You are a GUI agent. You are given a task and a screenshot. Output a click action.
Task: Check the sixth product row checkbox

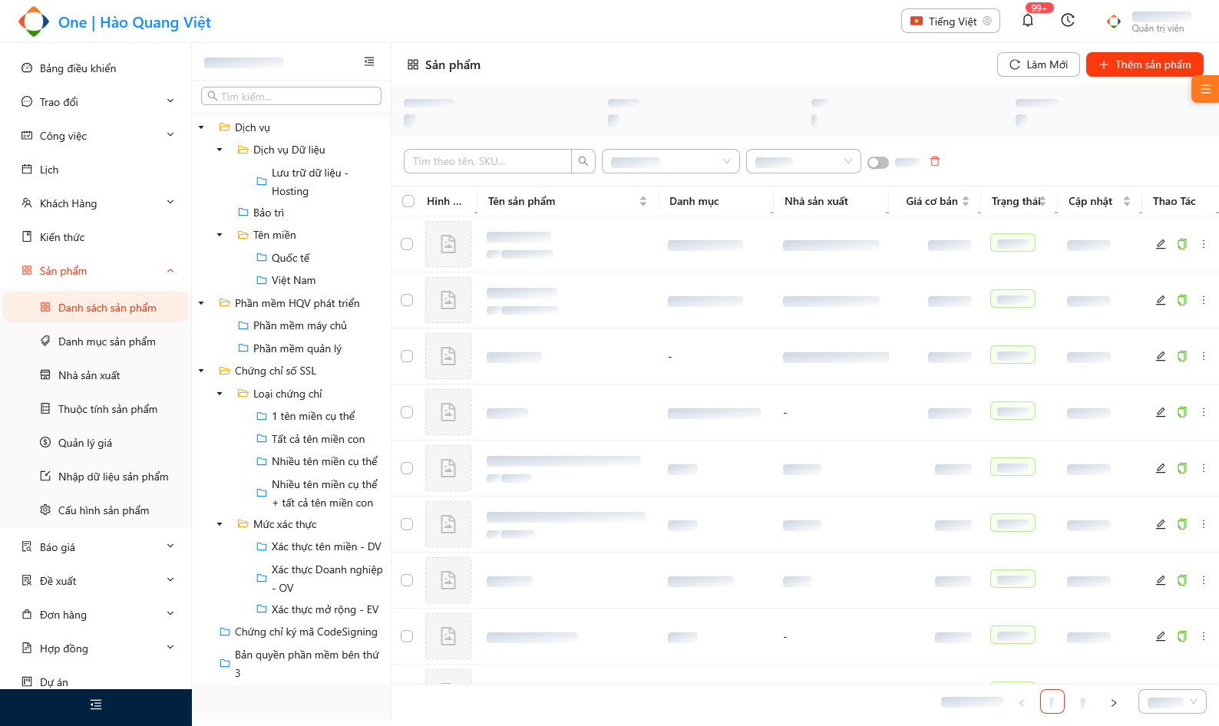pyautogui.click(x=407, y=524)
